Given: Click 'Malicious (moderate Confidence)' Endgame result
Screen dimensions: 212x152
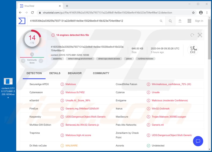Looking at the screenshot, I should coord(170,100).
